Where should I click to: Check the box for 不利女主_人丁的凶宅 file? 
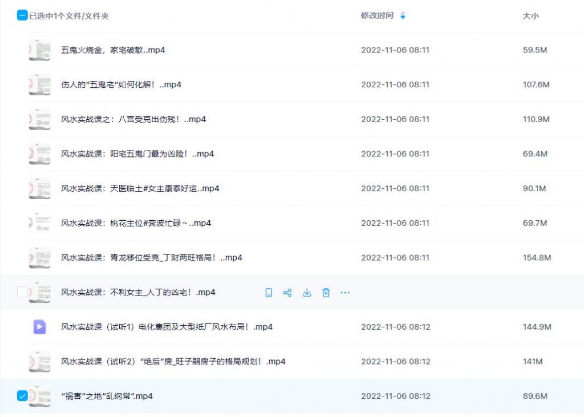pos(22,292)
